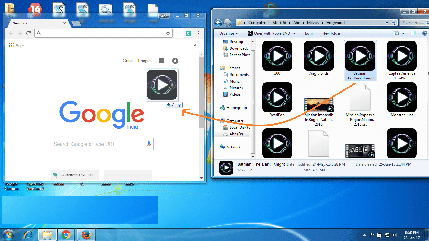Select Mission.Impossible.Rogue.Nation.2015.srt subtitle file
429x241 pixels.
(360, 104)
